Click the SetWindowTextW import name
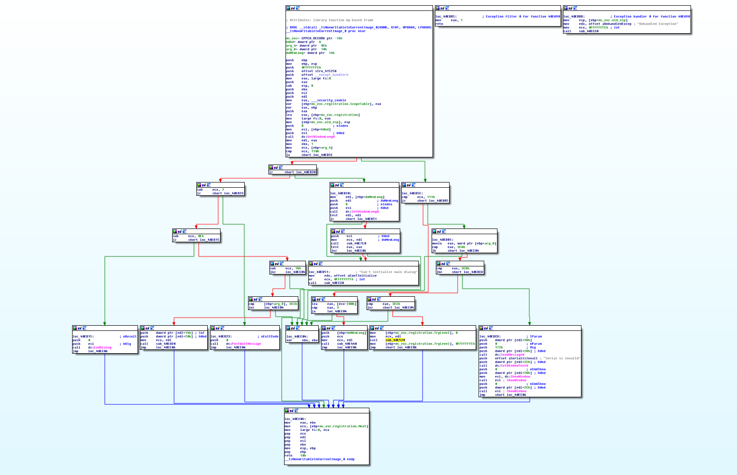This screenshot has width=737, height=475. (x=515, y=365)
